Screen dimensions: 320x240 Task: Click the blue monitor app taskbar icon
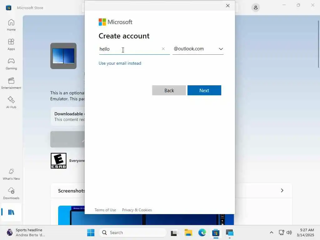point(230,232)
